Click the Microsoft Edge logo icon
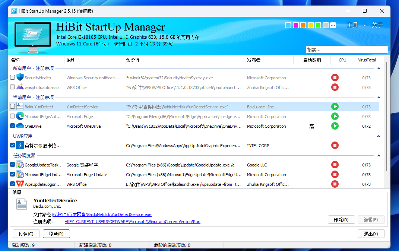This screenshot has height=251, width=399. coord(20,116)
